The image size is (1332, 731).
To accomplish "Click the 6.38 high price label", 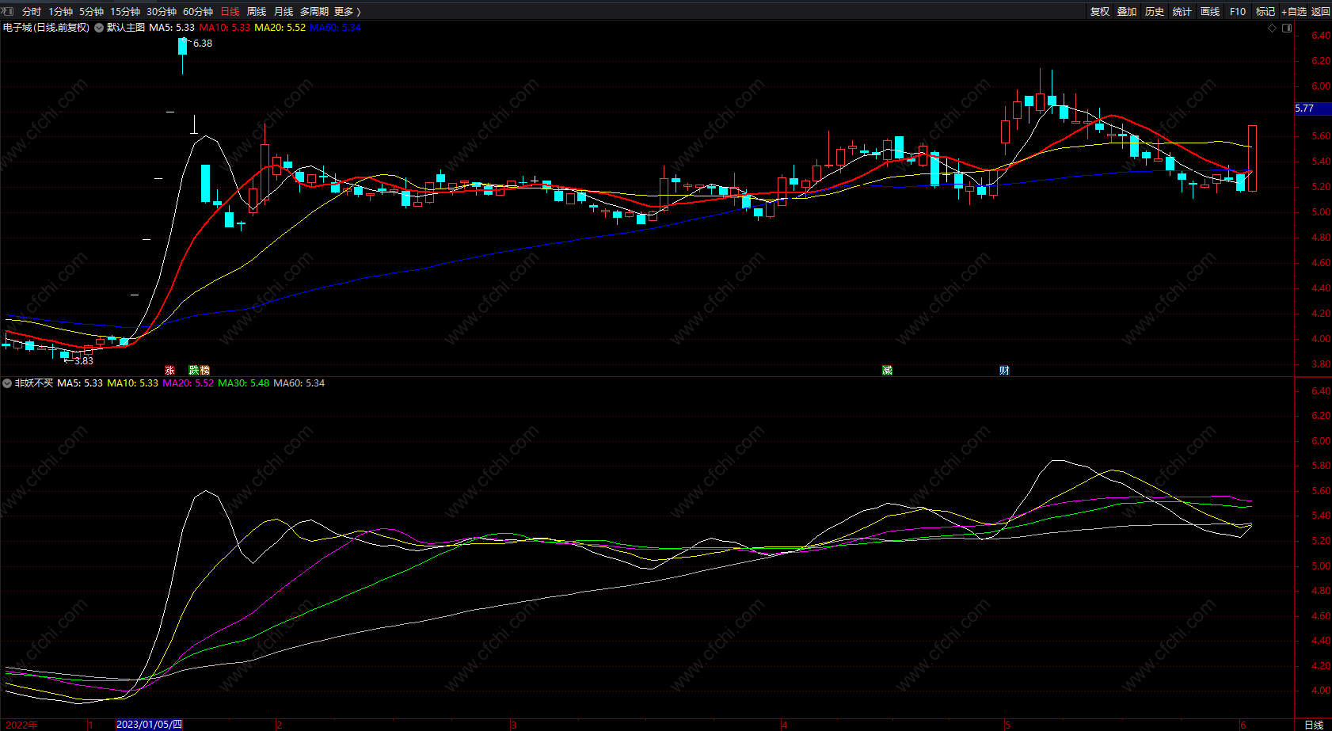I will [x=203, y=44].
